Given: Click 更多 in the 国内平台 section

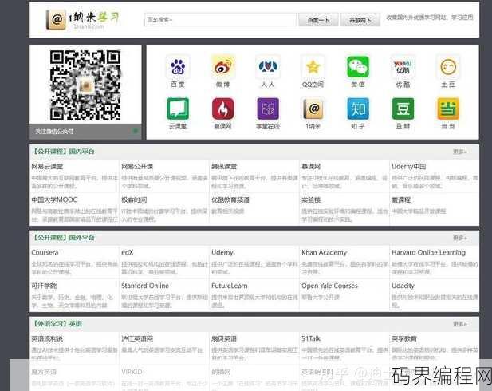Looking at the screenshot, I should pos(459,152).
